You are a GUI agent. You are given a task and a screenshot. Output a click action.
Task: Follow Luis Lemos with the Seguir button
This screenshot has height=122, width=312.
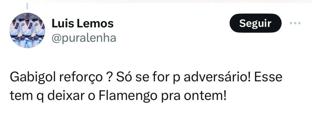[x=256, y=23]
